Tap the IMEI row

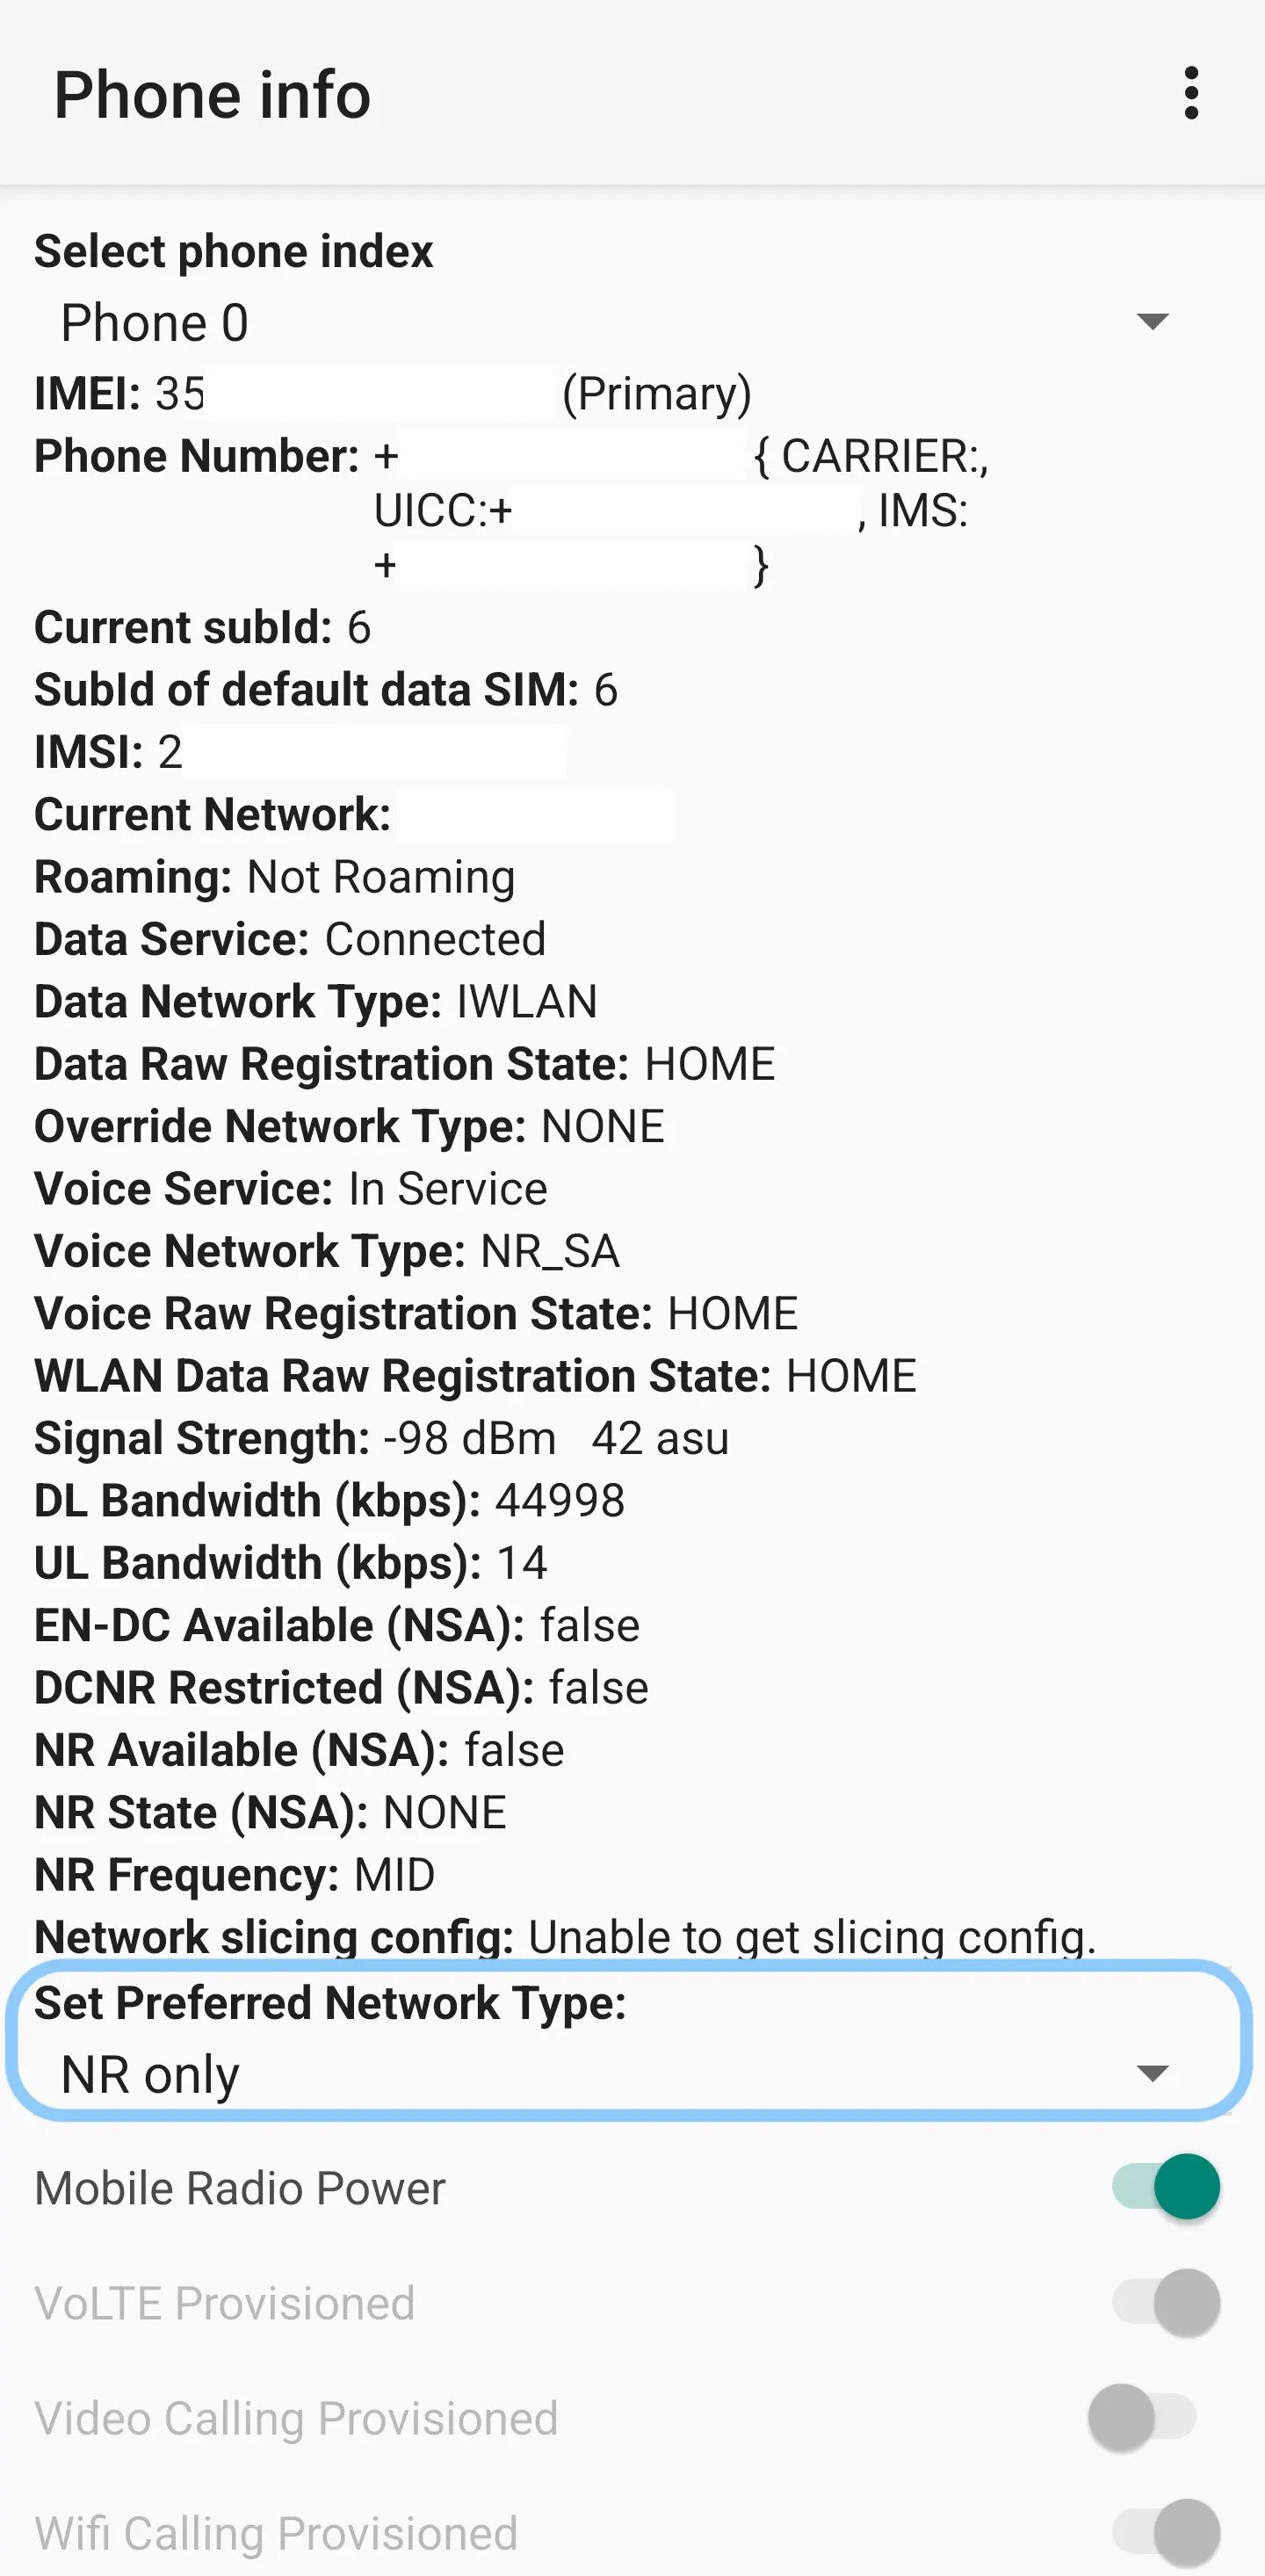coord(393,393)
